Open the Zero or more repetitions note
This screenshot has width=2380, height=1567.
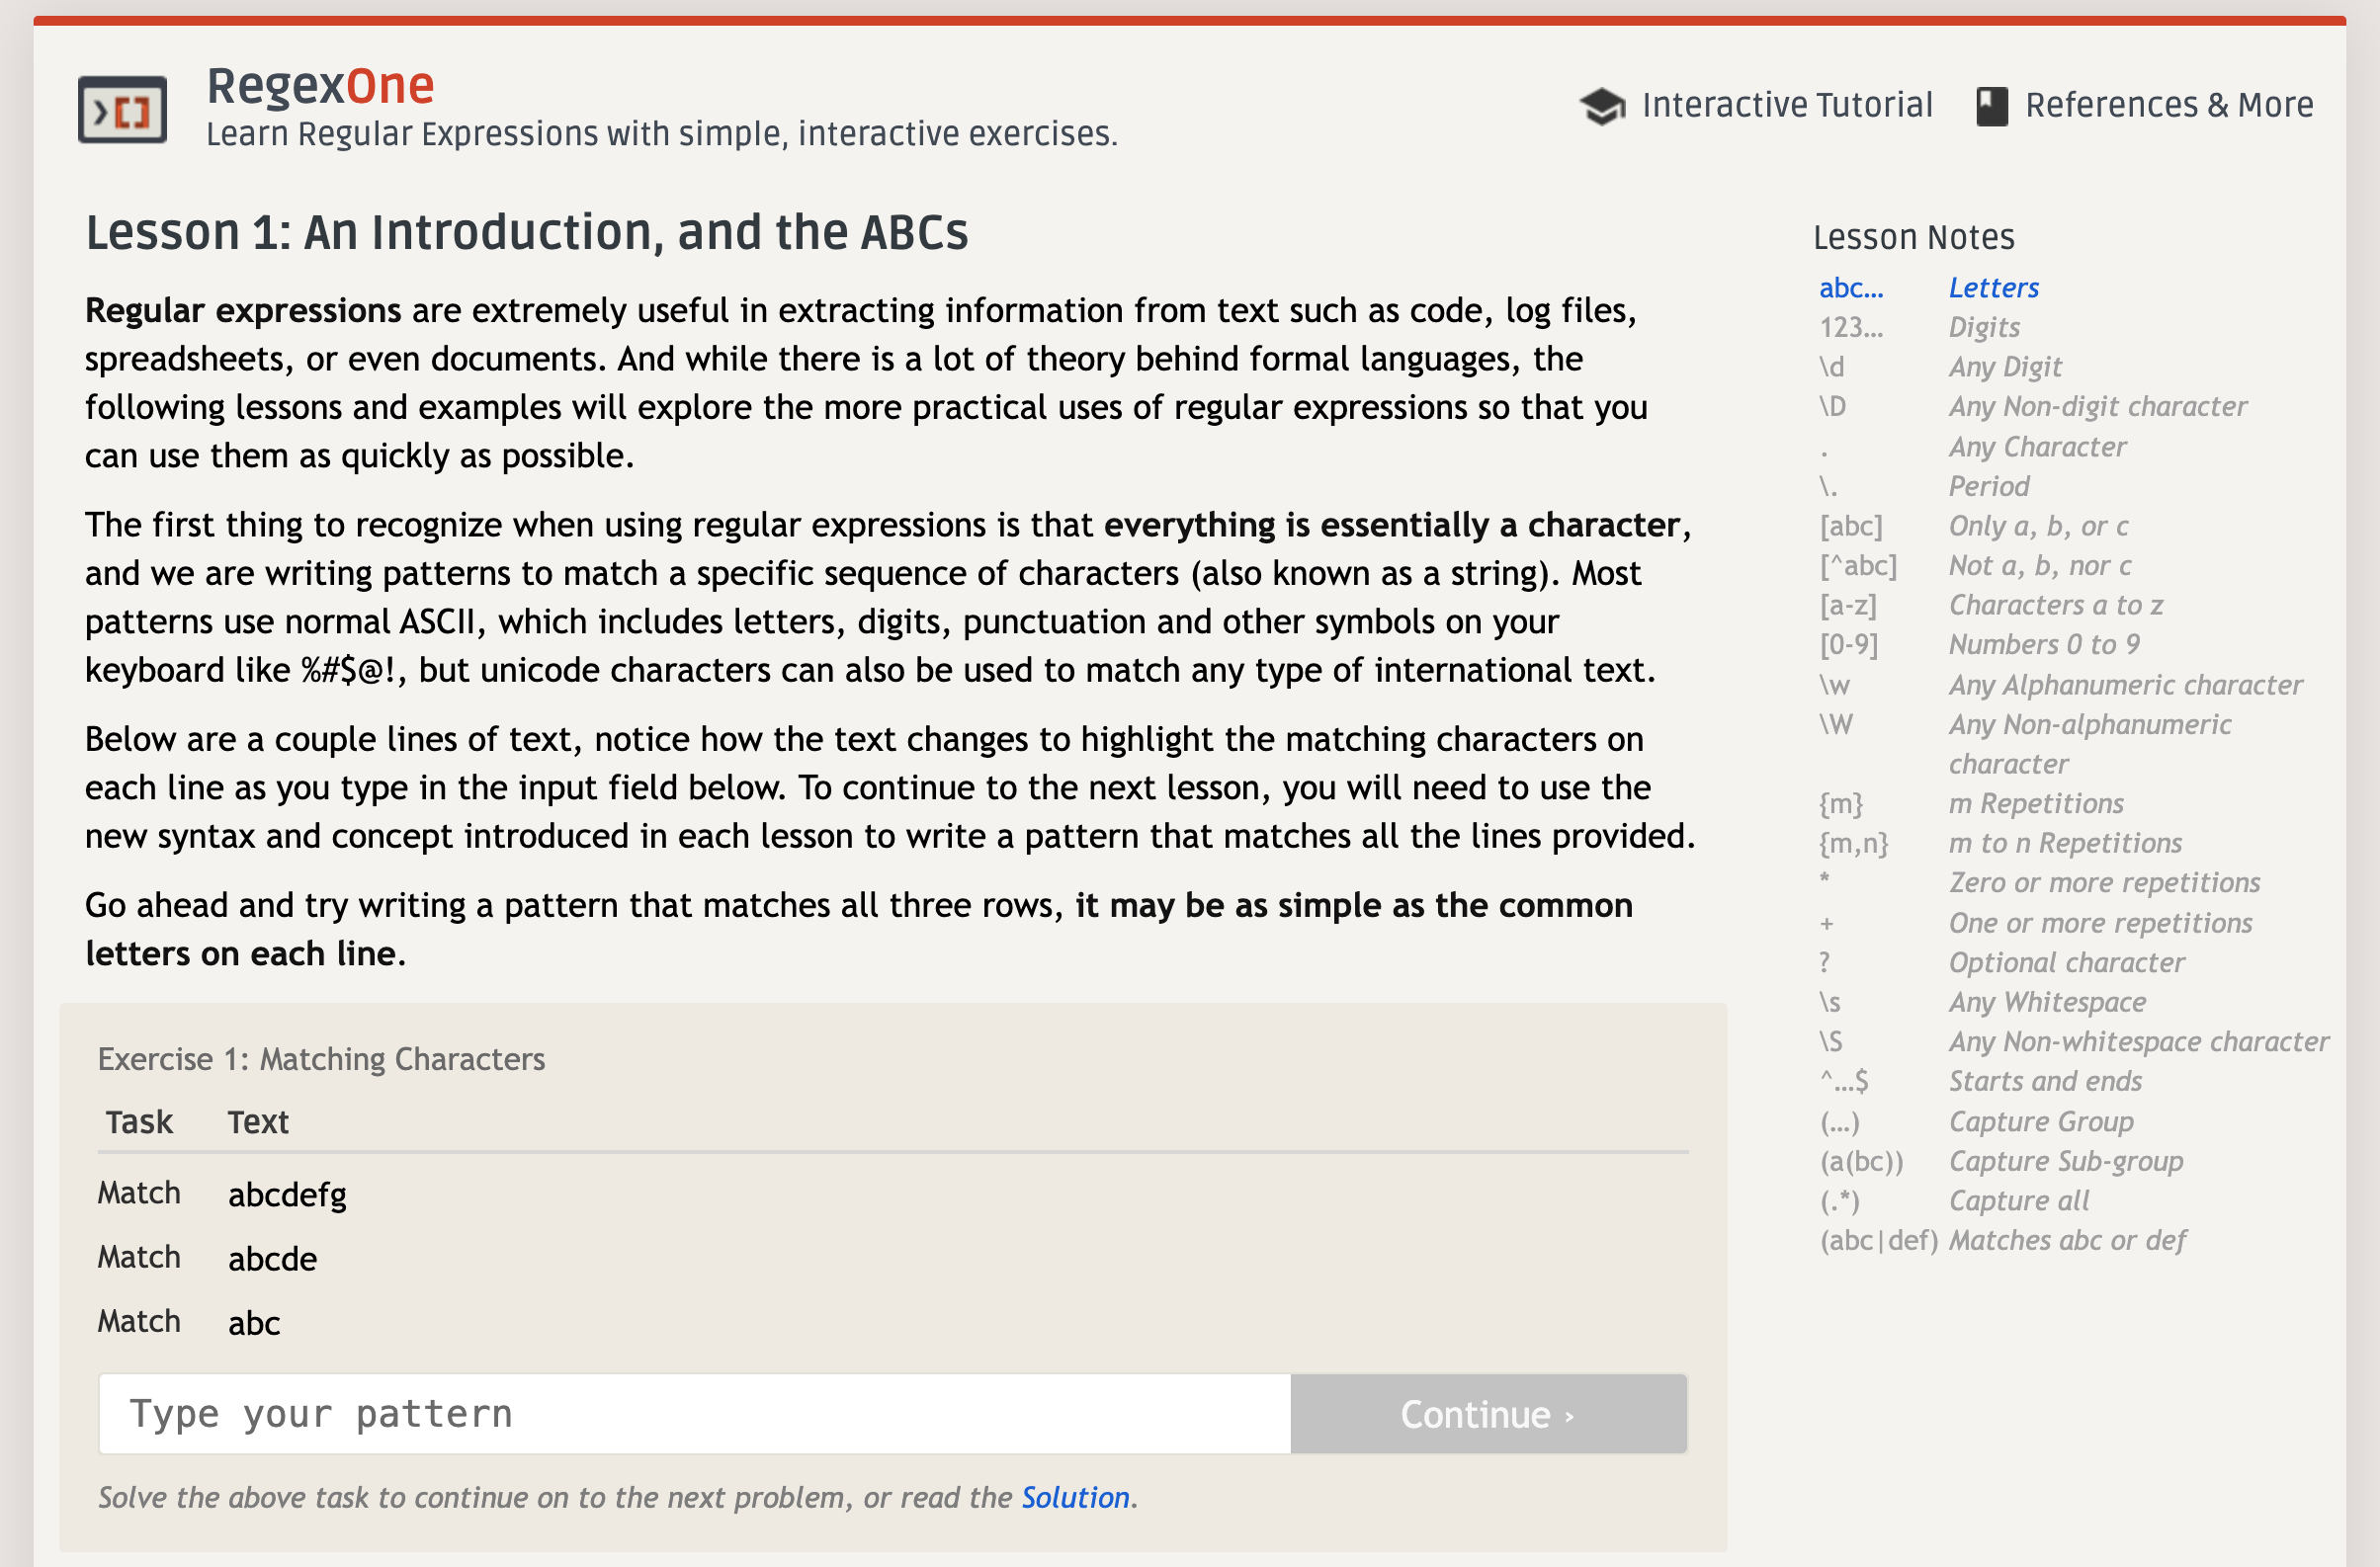pyautogui.click(x=2104, y=882)
